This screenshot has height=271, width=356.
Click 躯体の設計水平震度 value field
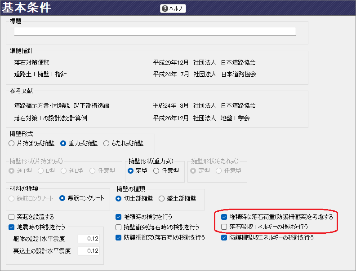88,238
